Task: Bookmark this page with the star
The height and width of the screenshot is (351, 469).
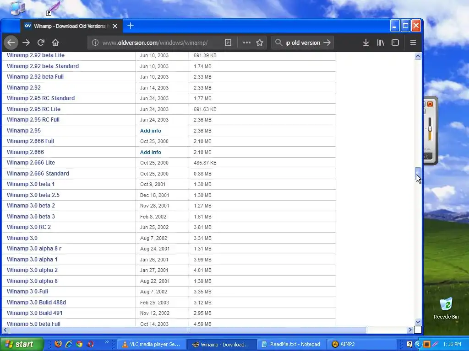Action: click(260, 43)
